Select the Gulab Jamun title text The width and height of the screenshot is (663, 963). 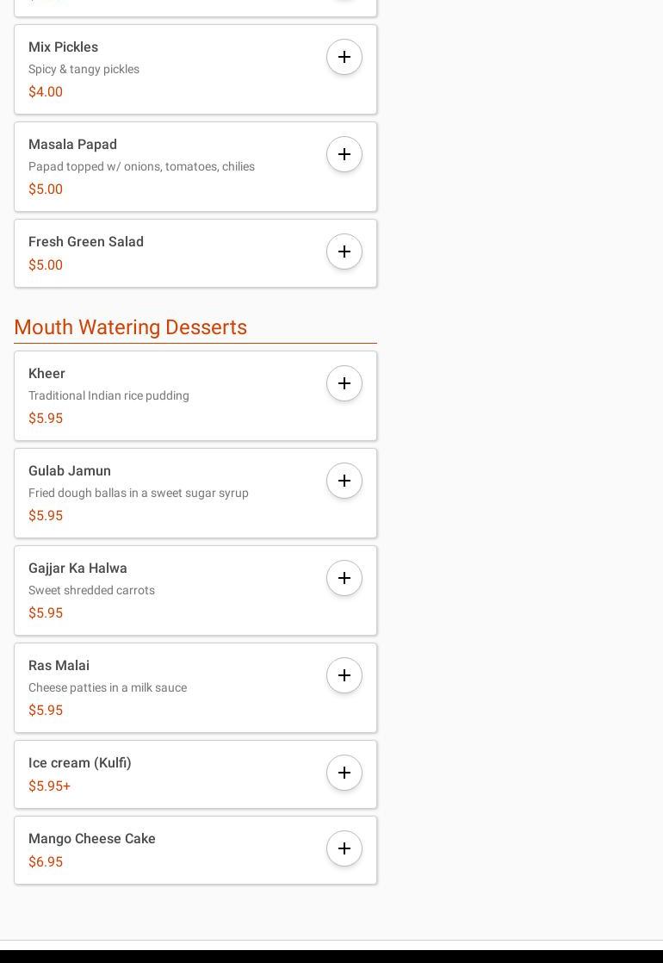70,471
